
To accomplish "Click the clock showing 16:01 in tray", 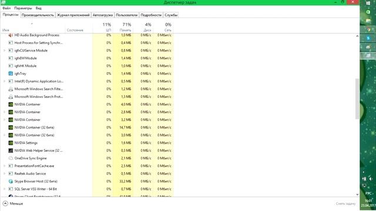I will (368, 200).
